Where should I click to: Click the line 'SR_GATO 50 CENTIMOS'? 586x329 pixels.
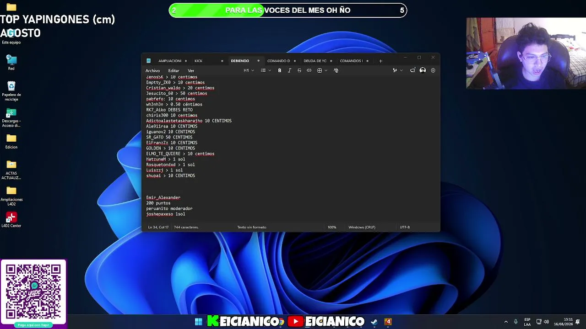(x=169, y=137)
